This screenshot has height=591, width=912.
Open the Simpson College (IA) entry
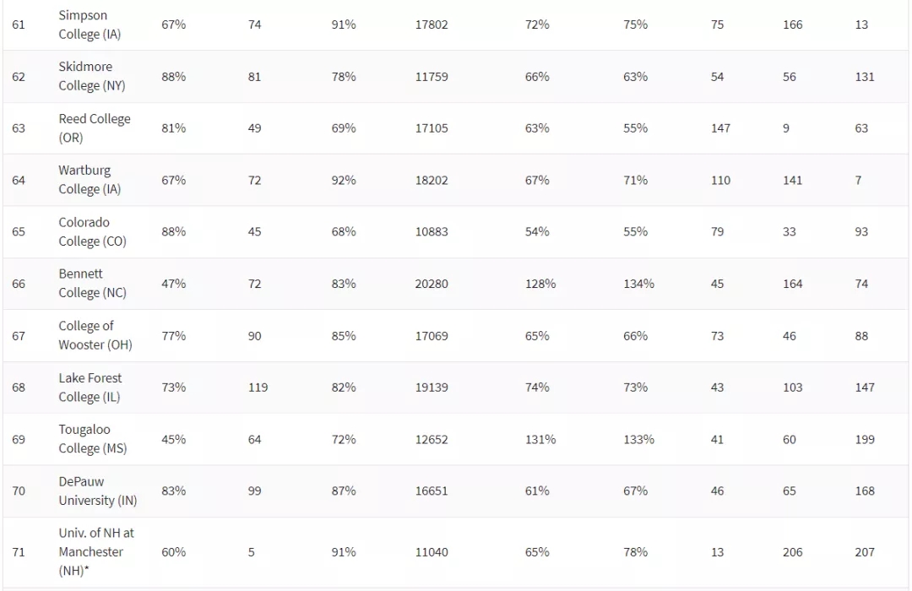[90, 24]
